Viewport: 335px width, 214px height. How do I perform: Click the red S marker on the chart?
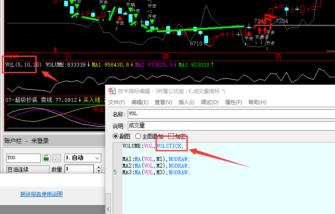pos(55,50)
